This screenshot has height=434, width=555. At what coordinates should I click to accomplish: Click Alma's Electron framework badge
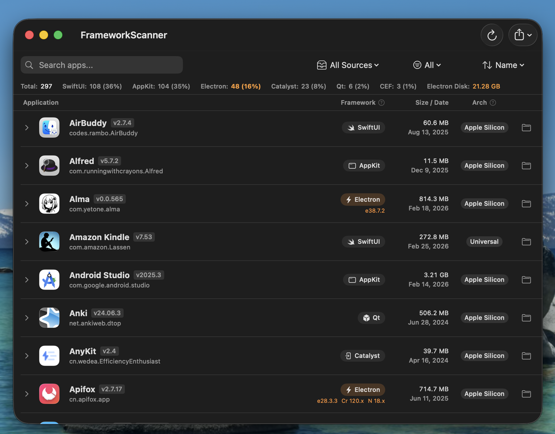point(363,200)
